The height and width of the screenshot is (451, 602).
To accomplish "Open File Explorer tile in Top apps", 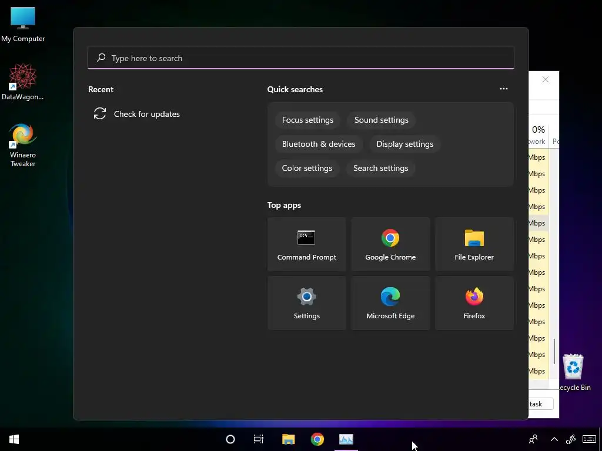I will pyautogui.click(x=474, y=244).
